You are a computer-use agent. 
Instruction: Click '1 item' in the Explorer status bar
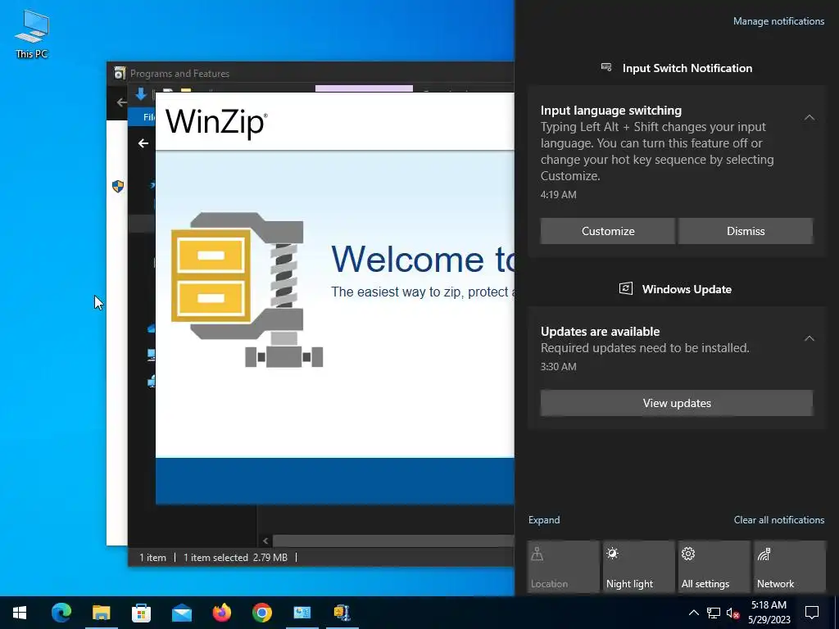pos(152,557)
